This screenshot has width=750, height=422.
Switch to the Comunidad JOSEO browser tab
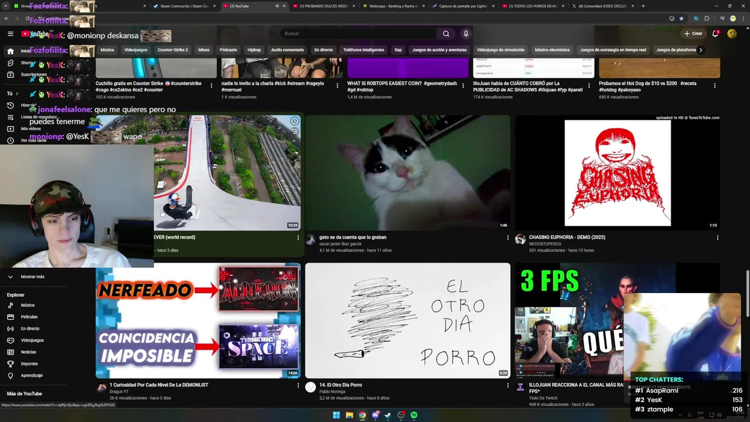coord(603,6)
